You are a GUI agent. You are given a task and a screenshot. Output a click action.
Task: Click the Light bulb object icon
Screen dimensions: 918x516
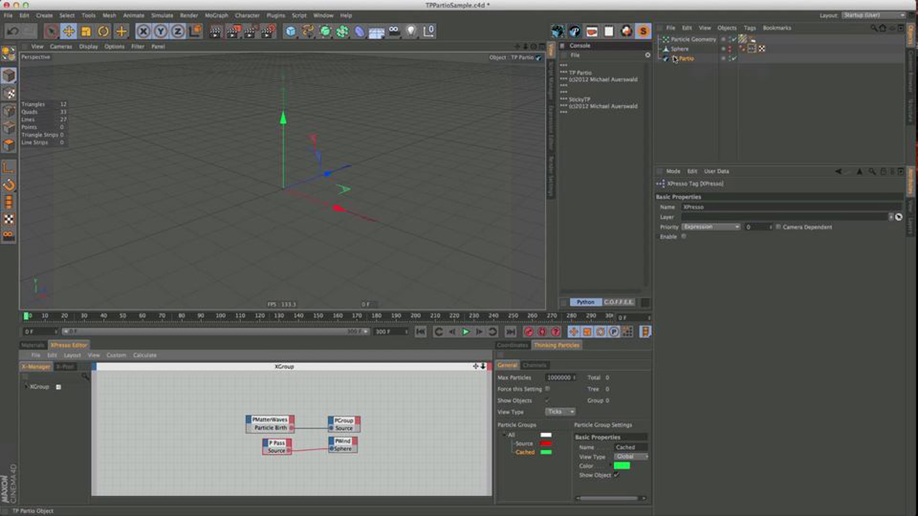pos(411,31)
